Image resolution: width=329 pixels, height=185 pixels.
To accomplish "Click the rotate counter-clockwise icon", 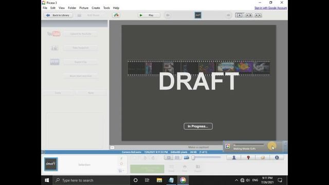I will point(145,158).
